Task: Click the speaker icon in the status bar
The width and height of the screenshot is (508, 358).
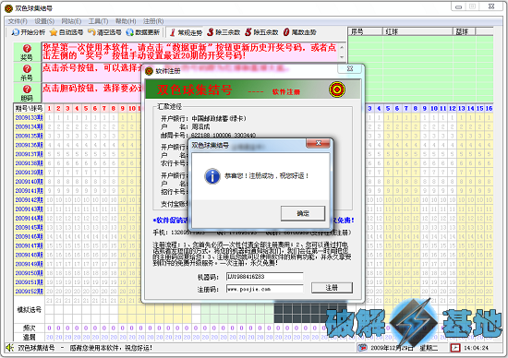Action: click(x=10, y=348)
